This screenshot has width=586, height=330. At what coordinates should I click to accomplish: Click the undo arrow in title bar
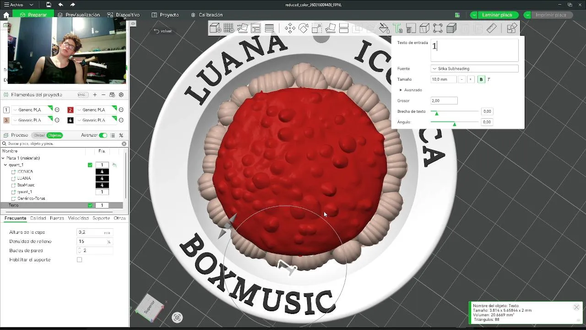pos(60,5)
